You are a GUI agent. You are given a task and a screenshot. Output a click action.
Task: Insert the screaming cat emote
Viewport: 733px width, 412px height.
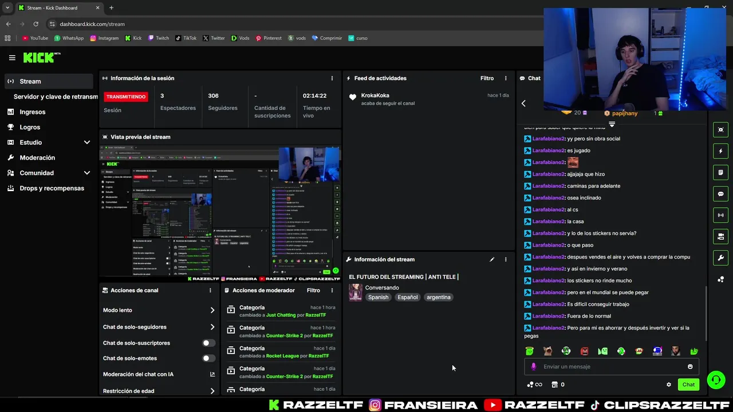pyautogui.click(x=547, y=351)
